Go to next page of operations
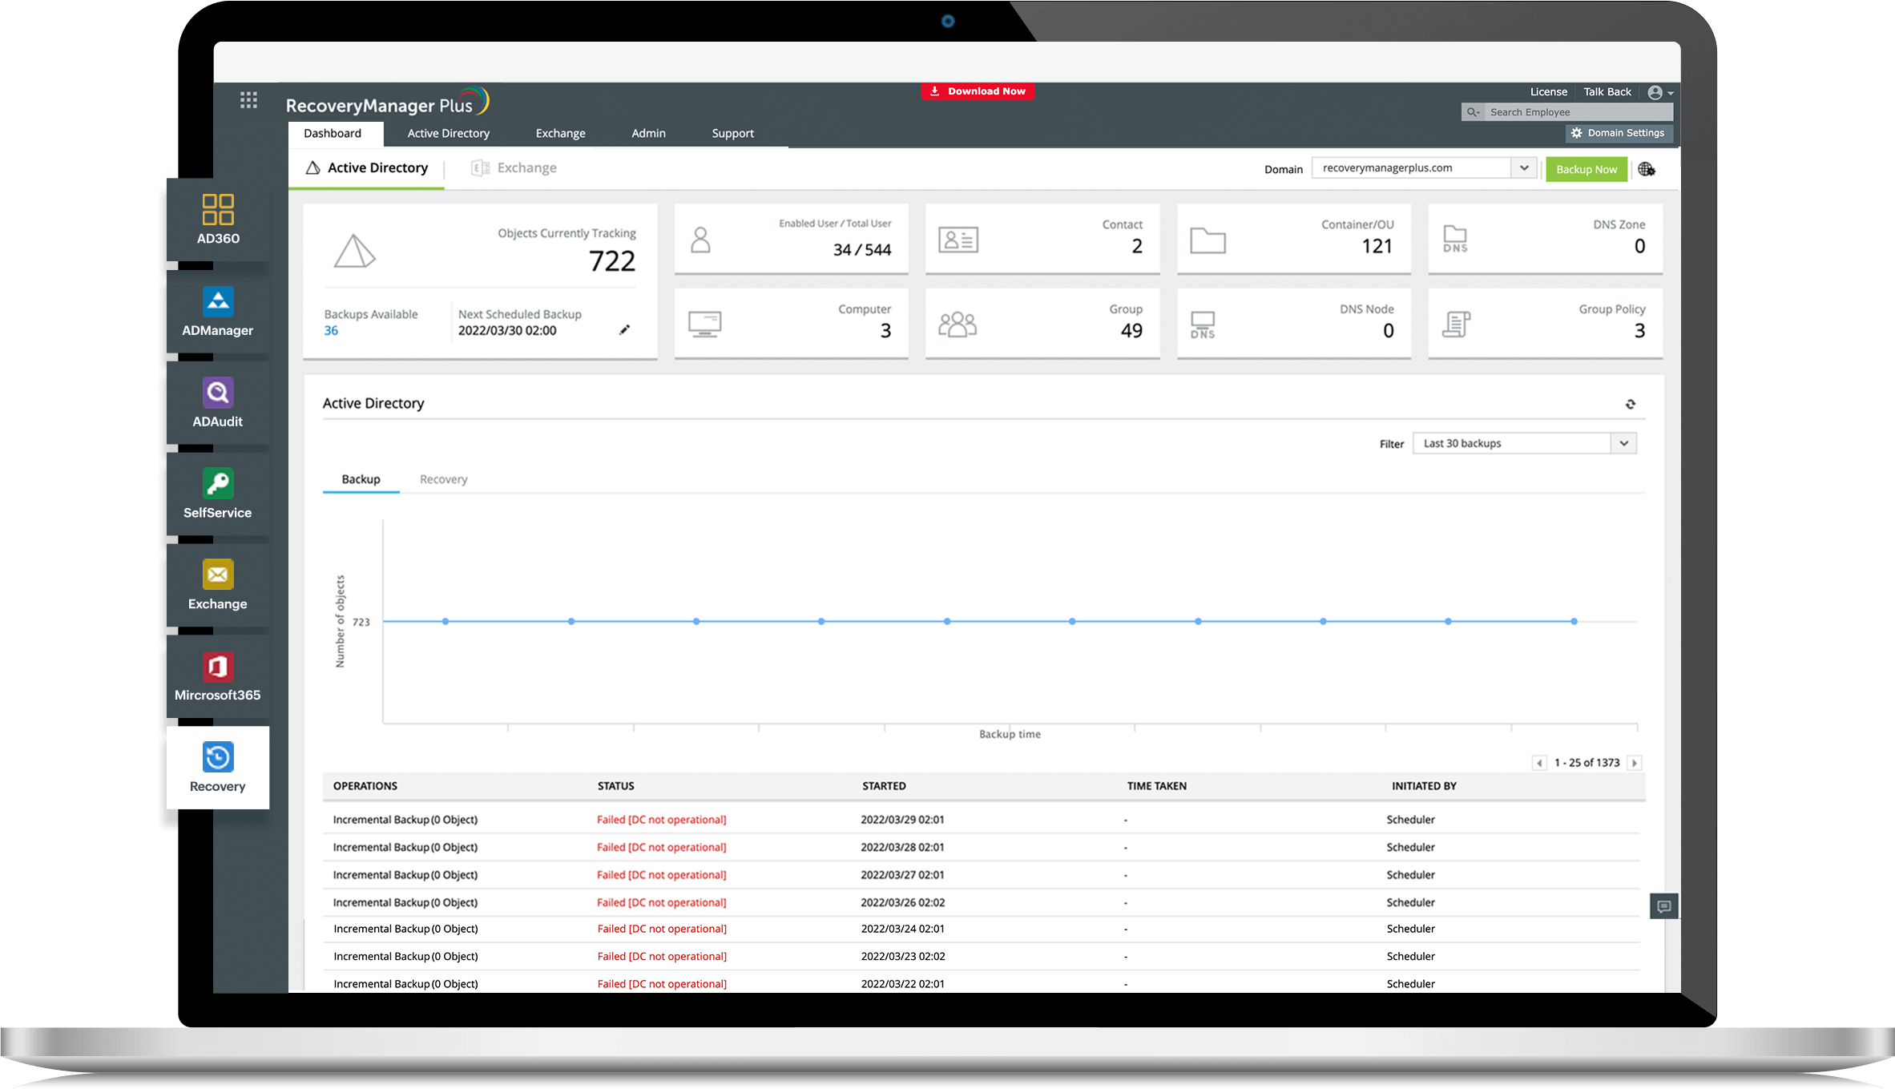This screenshot has height=1089, width=1895. (1635, 763)
